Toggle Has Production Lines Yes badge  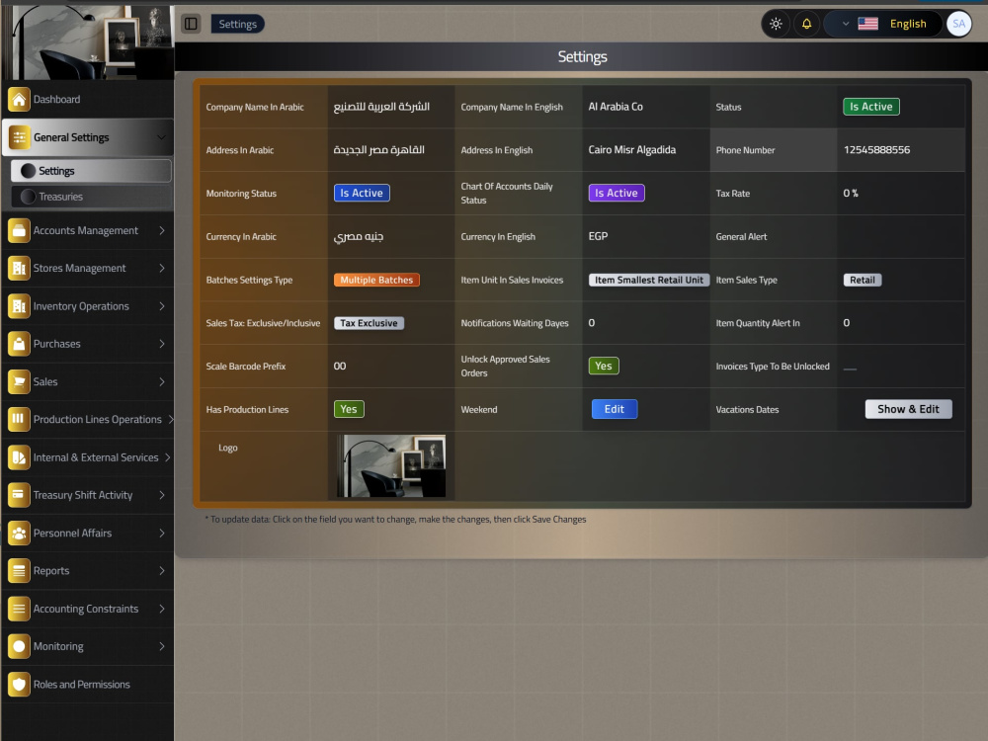pyautogui.click(x=349, y=410)
